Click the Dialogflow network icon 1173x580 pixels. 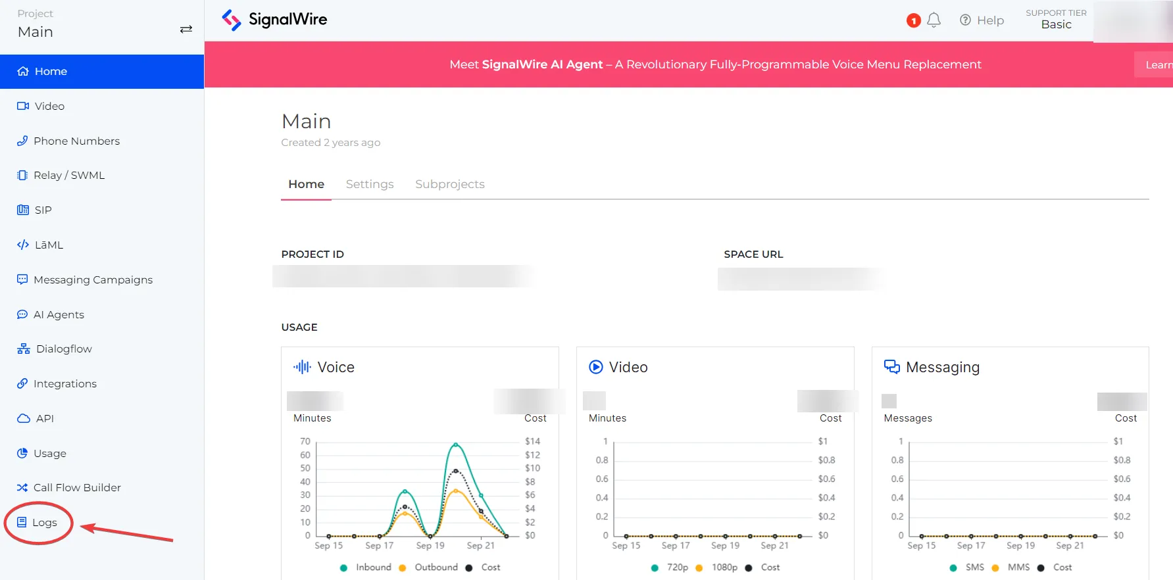pyautogui.click(x=24, y=349)
